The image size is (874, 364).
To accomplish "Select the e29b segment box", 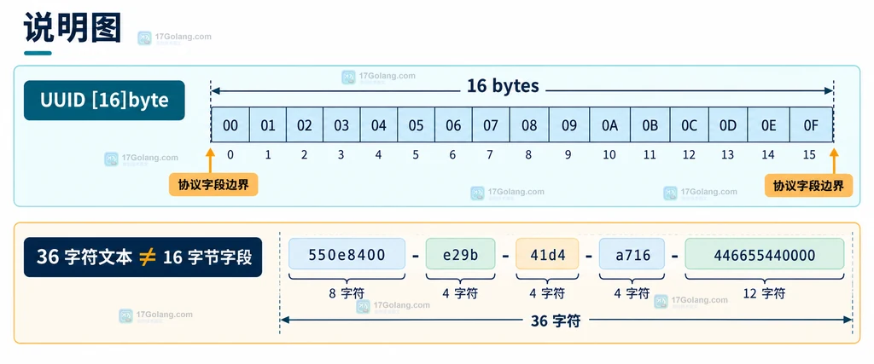I will (460, 254).
